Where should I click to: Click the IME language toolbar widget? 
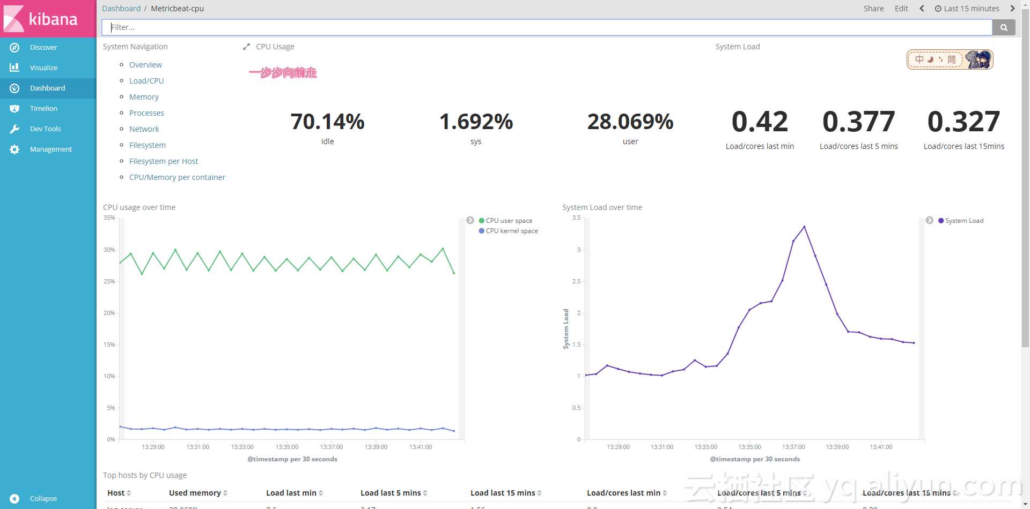tap(950, 59)
